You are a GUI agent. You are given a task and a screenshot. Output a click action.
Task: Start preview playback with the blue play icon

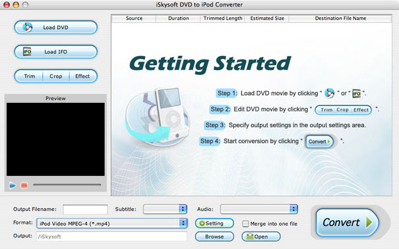click(x=13, y=186)
